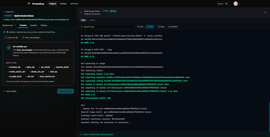The image size is (270, 137).
Task: Close the build log panel
Action: (x=265, y=12)
